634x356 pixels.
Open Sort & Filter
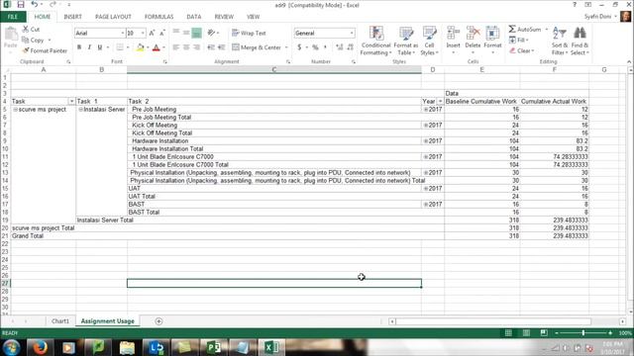[560, 41]
